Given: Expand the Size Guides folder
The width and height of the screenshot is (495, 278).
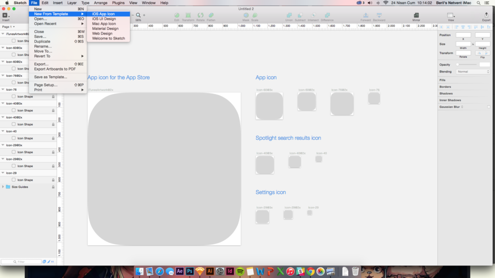Looking at the screenshot, I should [x=3, y=187].
